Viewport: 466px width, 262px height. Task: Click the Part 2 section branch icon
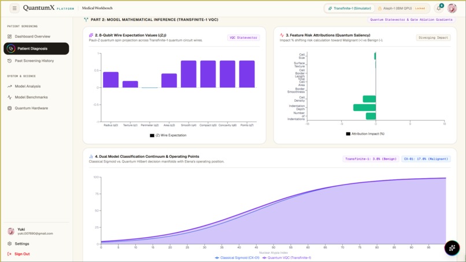click(86, 20)
